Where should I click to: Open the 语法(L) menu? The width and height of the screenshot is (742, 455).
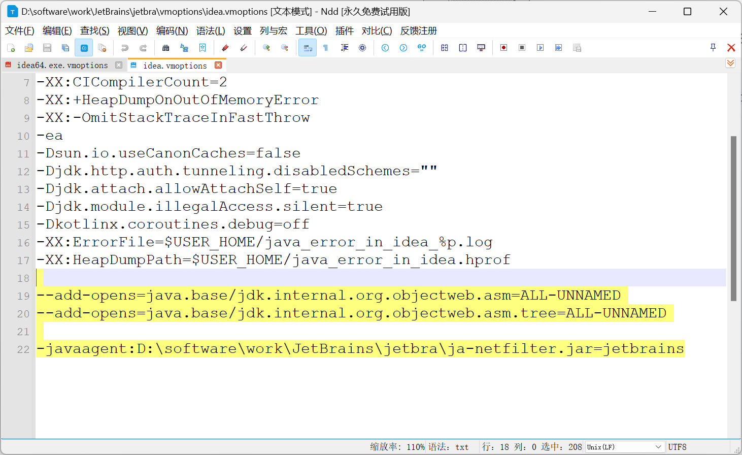coord(211,31)
